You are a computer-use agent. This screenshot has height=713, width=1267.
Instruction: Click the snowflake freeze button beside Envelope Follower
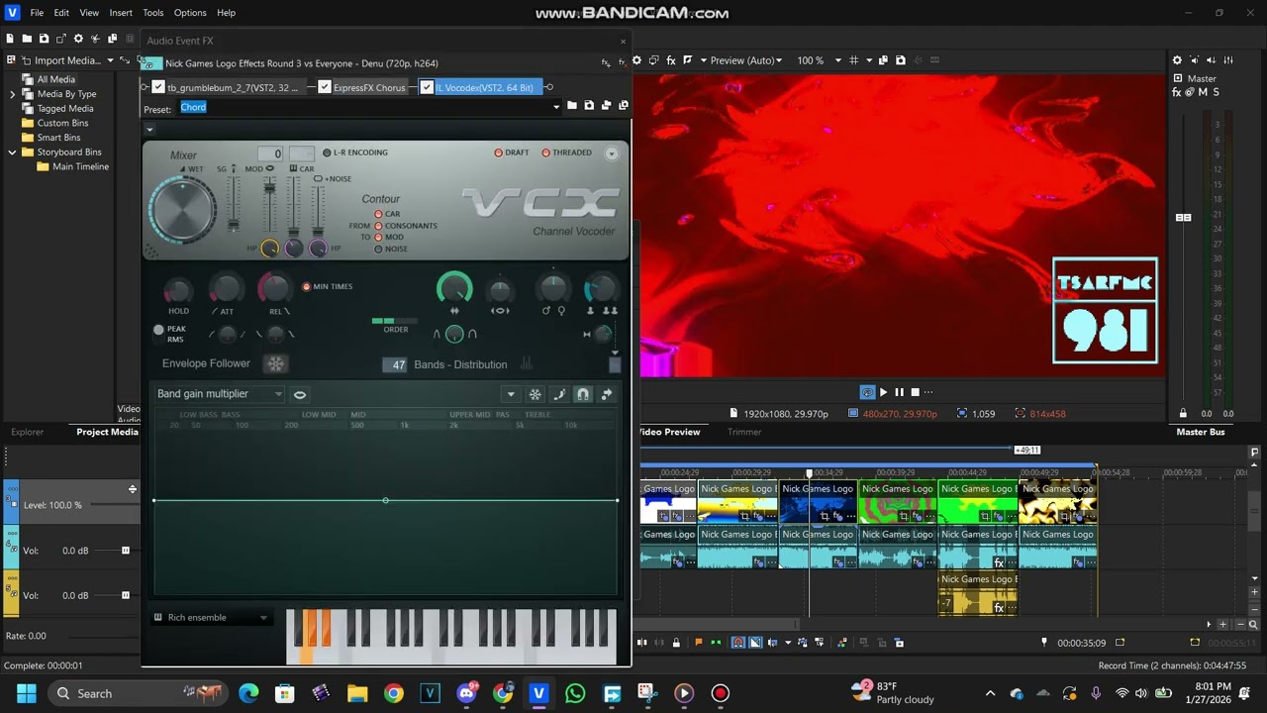click(275, 363)
